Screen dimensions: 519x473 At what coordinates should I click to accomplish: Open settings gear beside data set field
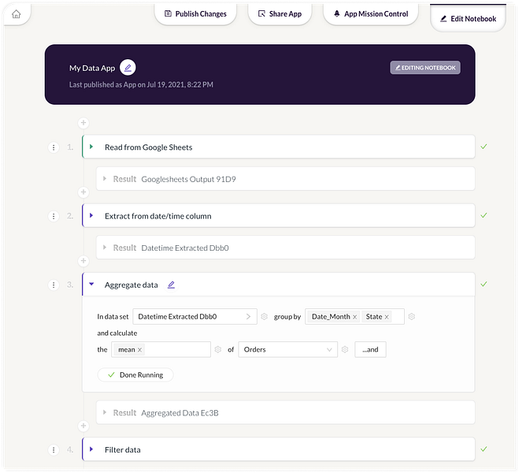point(264,317)
